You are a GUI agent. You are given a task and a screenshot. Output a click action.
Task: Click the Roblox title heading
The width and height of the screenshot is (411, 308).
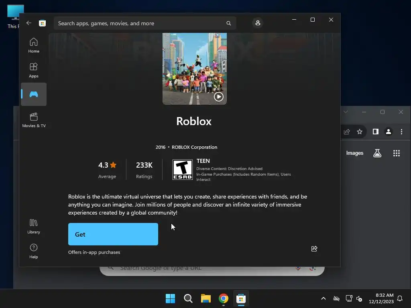[194, 121]
